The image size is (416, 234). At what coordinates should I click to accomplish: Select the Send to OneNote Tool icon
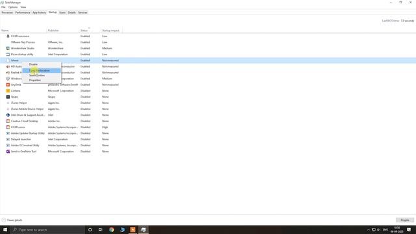coord(8,151)
